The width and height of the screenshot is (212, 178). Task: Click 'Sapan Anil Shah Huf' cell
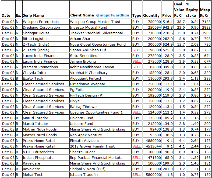click(100, 50)
